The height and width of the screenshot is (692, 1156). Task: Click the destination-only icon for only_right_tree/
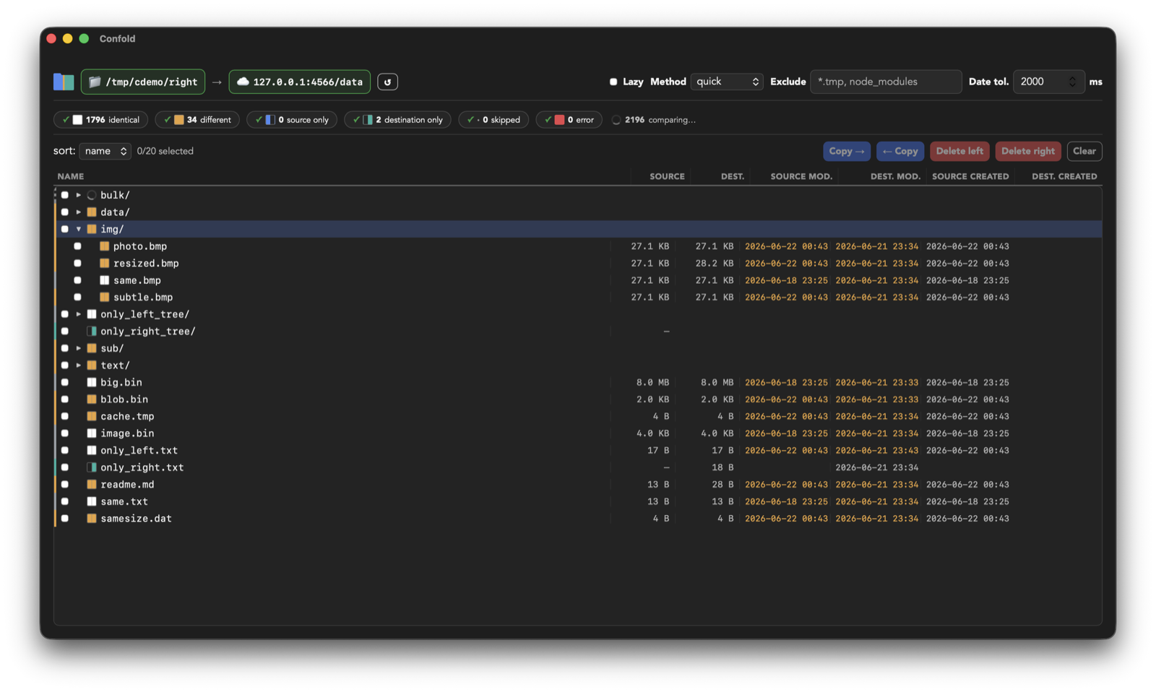point(92,332)
